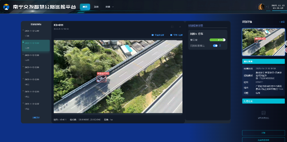
Task: Click the 87.3% confidence progress bar
Action: 217,40
